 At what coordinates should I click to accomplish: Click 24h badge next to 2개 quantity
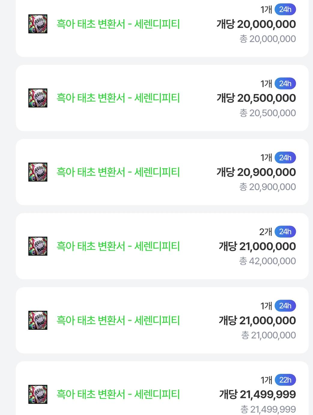[x=285, y=232]
